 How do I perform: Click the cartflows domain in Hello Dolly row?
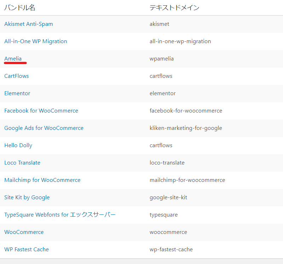[x=161, y=145]
